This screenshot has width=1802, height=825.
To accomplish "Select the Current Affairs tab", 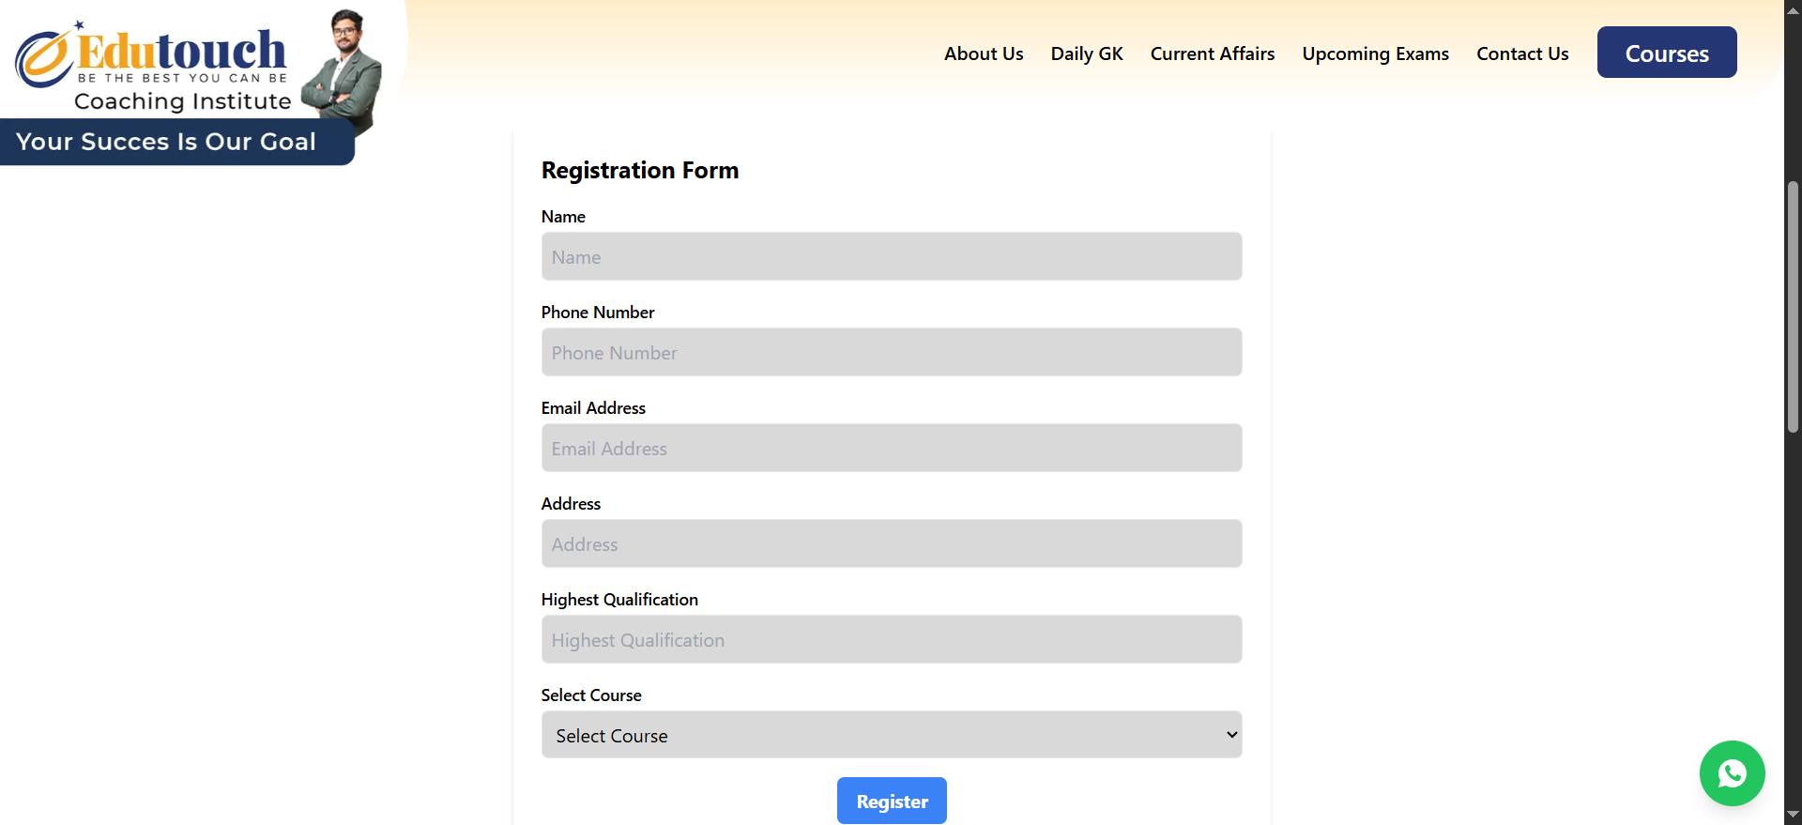I will point(1212,53).
